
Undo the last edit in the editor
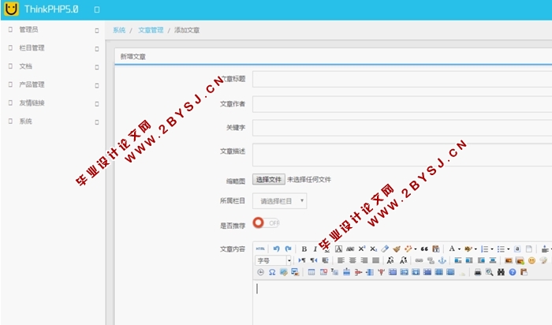pos(276,249)
